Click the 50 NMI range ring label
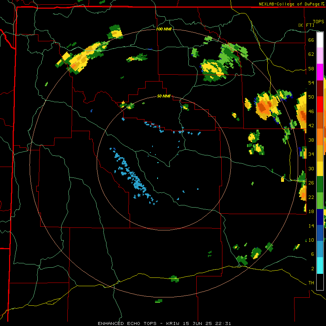The width and height of the screenshot is (326, 326). 164,96
